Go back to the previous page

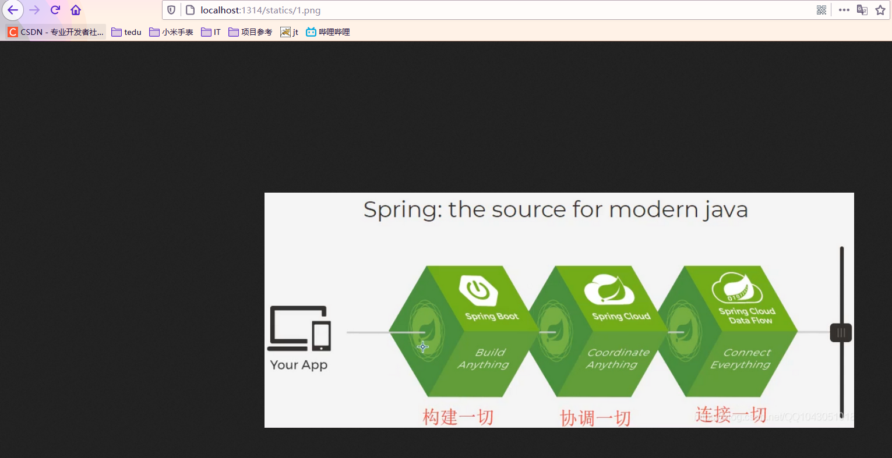point(13,10)
